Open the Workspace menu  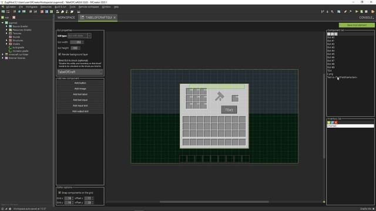(x=31, y=7)
